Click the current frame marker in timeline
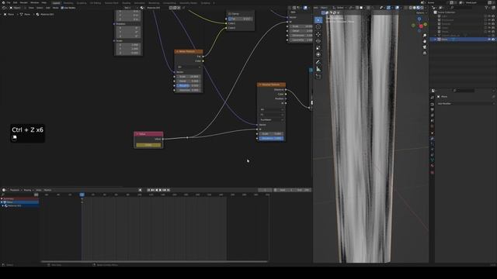This screenshot has height=279, width=497. coord(82,195)
